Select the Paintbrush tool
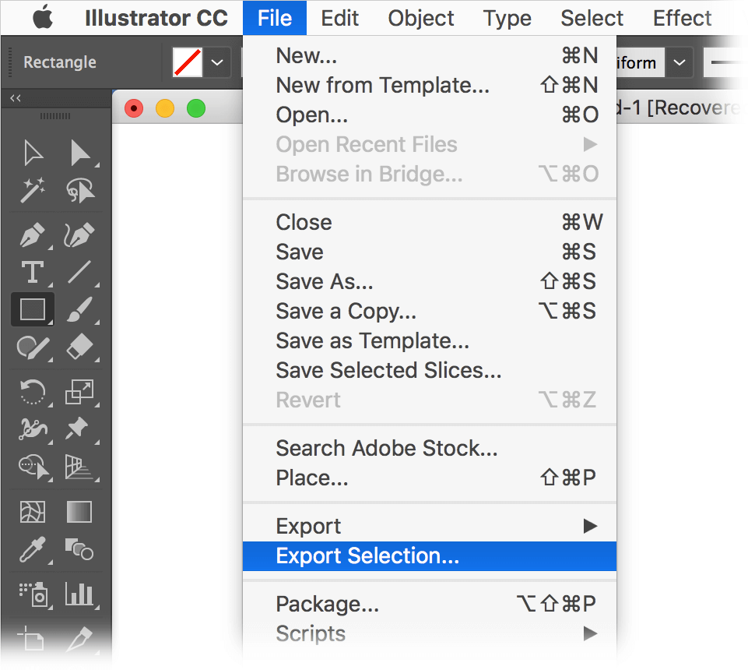The height and width of the screenshot is (670, 748). [x=79, y=309]
